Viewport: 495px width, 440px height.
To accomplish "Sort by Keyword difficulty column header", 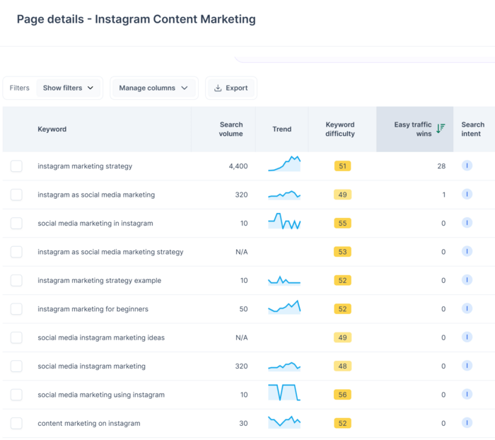I will point(340,129).
